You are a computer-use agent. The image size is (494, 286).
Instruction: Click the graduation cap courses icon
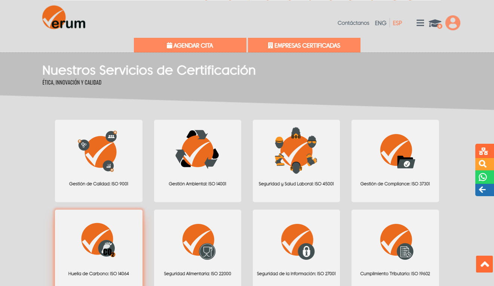(435, 23)
